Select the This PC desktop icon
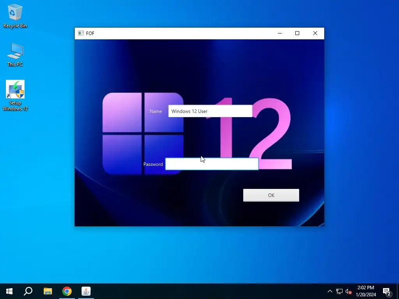This screenshot has height=299, width=399. [15, 55]
